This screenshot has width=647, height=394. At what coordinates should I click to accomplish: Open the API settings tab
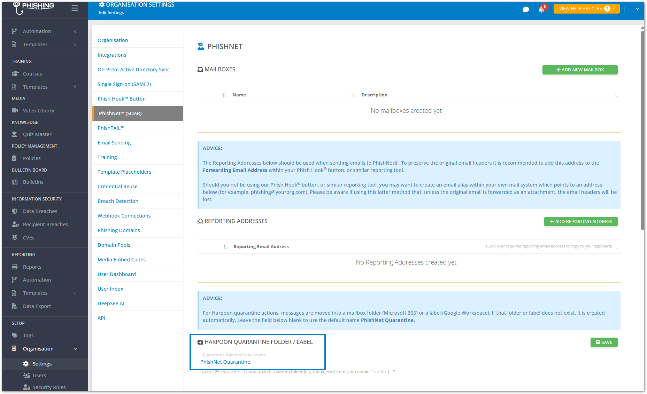pos(138,318)
